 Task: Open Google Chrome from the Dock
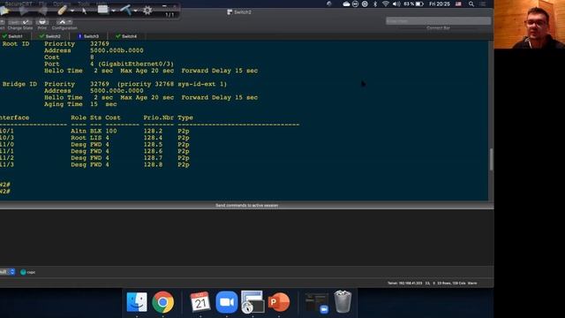coord(162,302)
